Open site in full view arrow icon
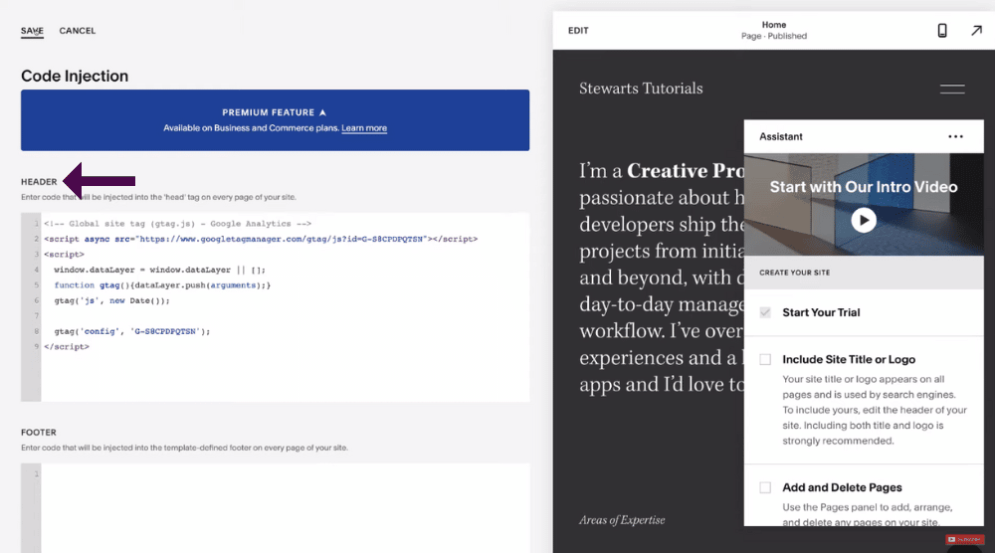This screenshot has height=553, width=995. click(976, 31)
